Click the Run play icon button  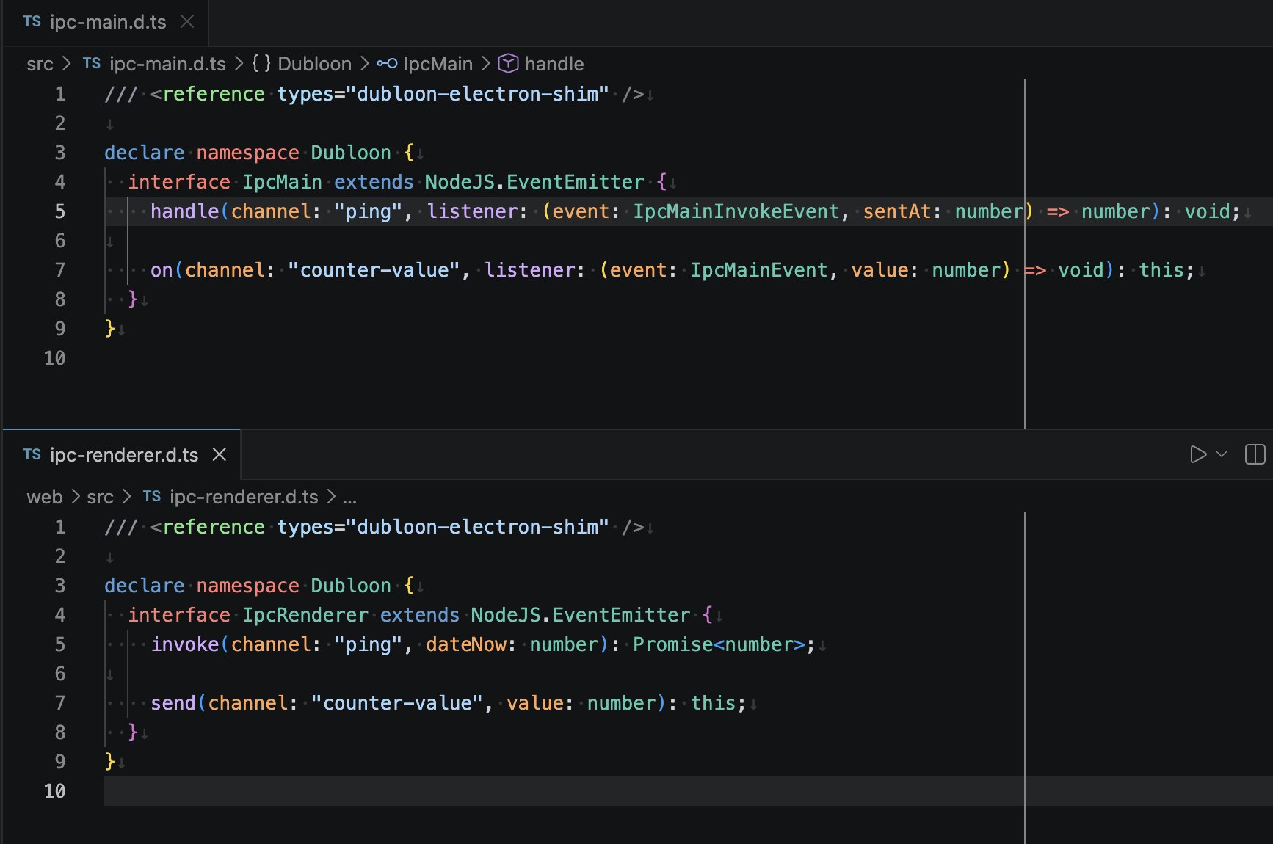point(1198,455)
